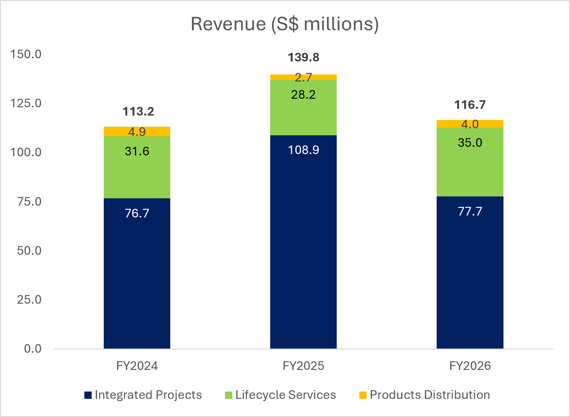Click the data label 108.9
The image size is (570, 417).
304,150
